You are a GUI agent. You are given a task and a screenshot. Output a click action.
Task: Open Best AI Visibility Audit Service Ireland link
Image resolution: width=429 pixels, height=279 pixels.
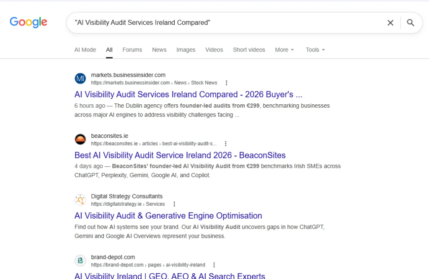180,155
